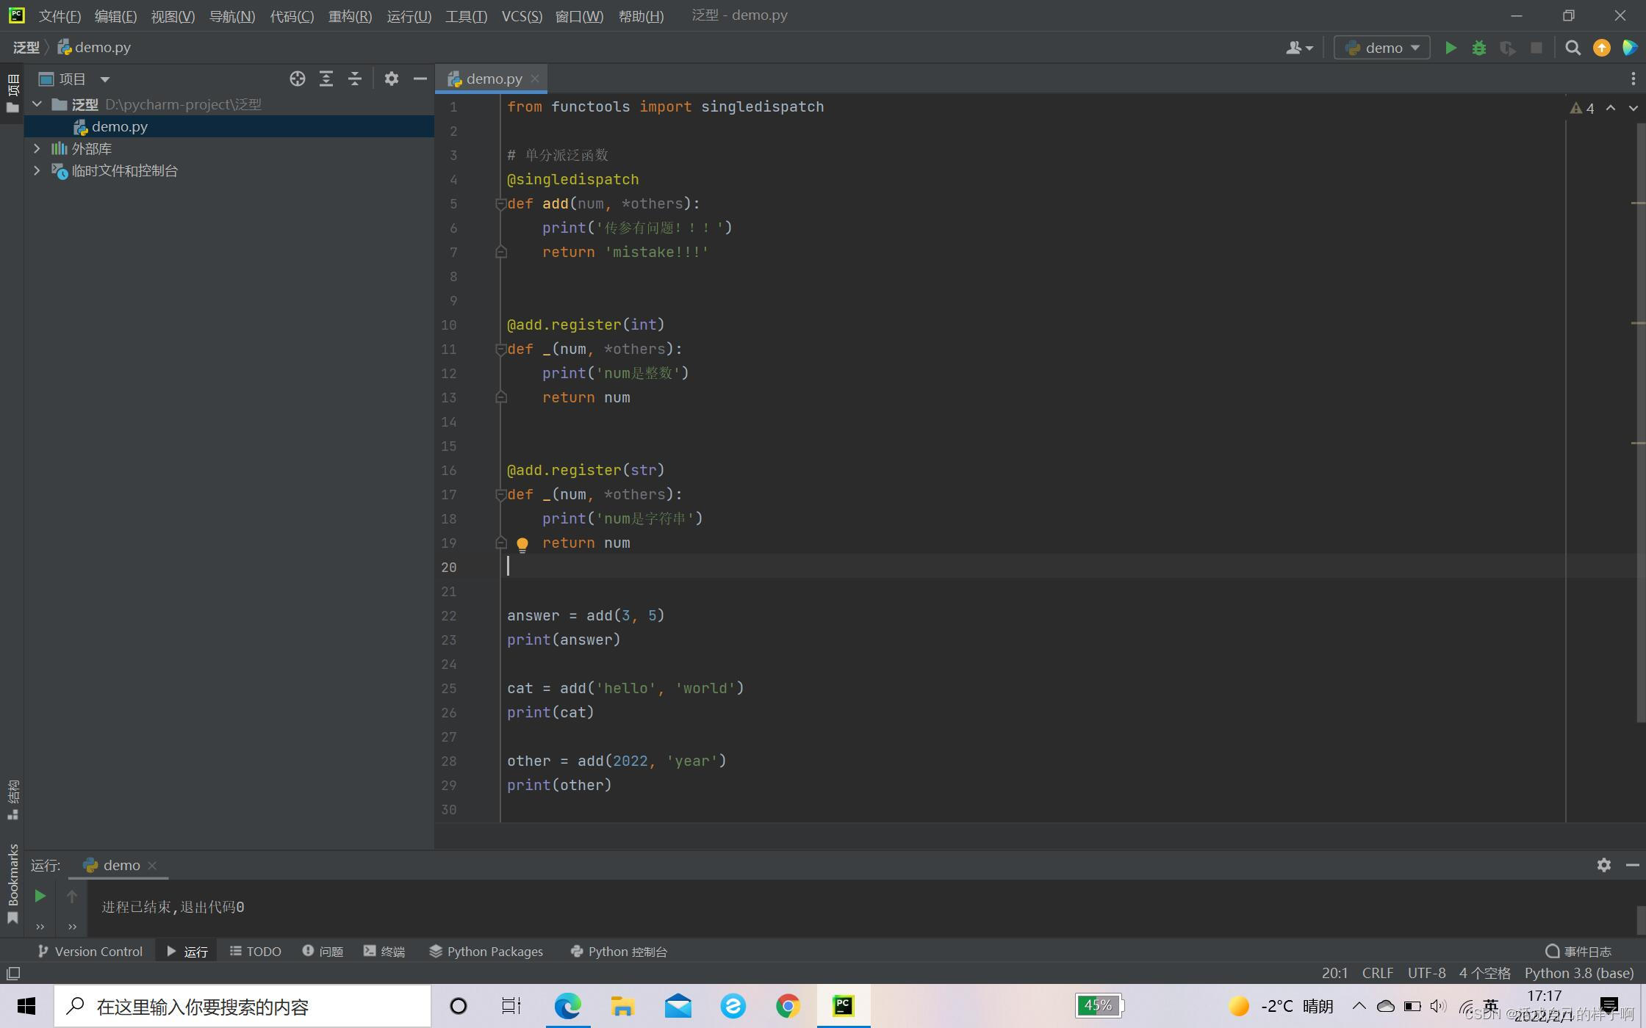This screenshot has width=1646, height=1028.
Task: Debug demo using the bug icon
Action: coord(1479,48)
